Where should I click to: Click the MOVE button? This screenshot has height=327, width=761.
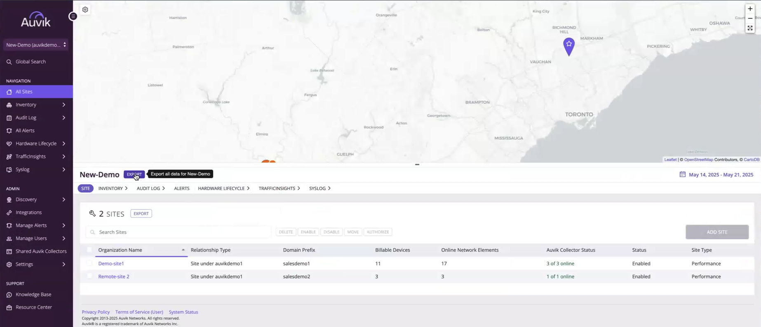353,232
